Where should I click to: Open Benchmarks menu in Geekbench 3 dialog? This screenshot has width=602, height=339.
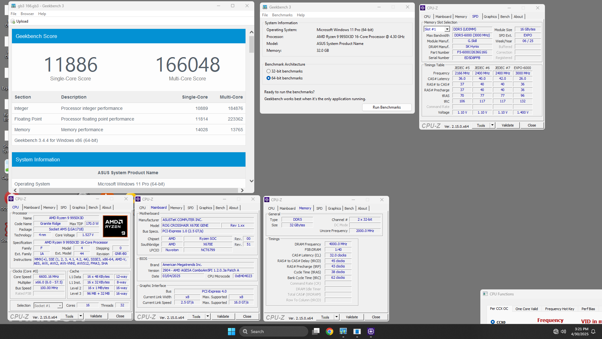point(282,15)
